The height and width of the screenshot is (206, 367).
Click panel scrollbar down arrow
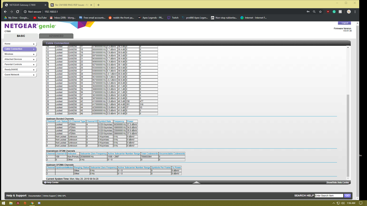[348, 178]
